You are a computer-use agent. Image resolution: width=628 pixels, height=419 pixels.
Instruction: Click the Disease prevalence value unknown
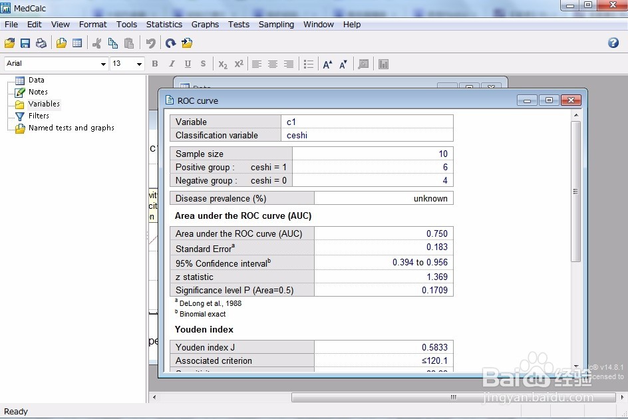click(430, 199)
